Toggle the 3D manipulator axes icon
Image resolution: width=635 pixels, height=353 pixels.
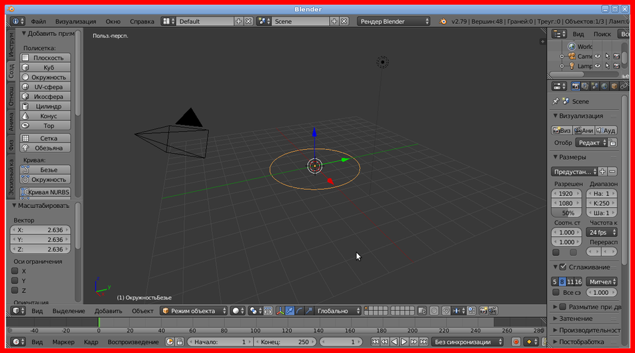pos(280,311)
